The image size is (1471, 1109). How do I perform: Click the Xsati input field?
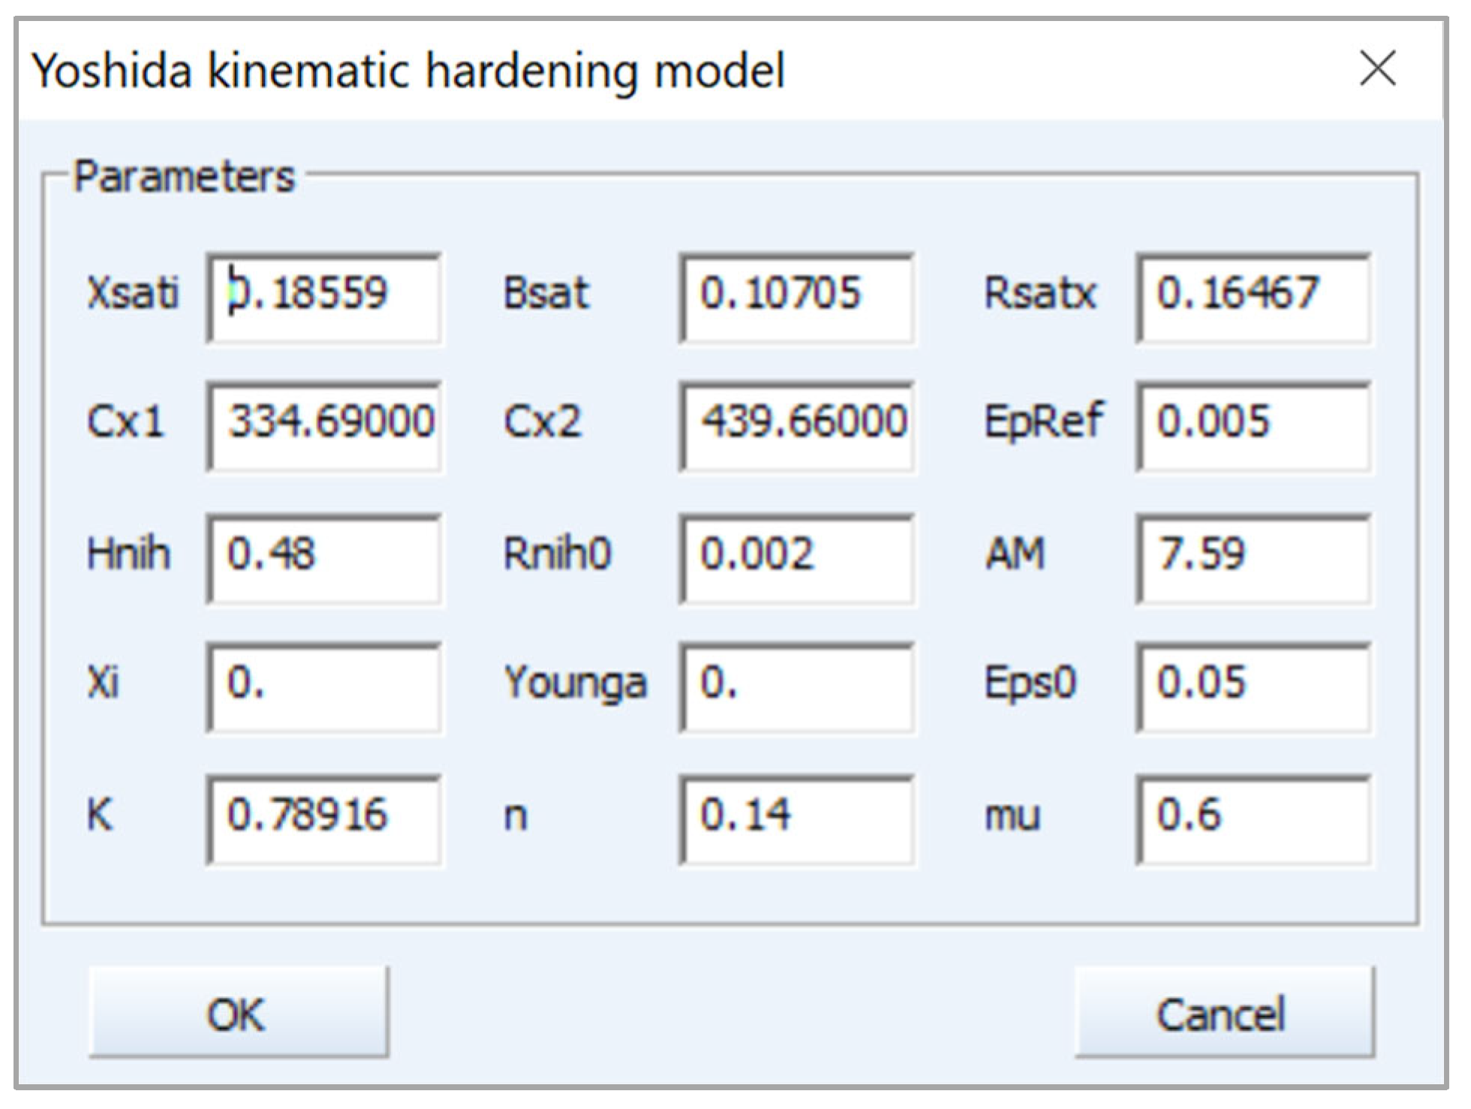click(x=324, y=298)
